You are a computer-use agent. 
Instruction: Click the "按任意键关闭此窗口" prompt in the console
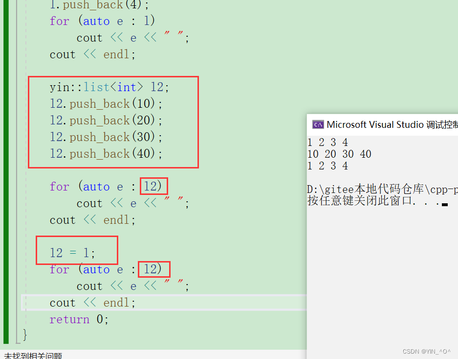pyautogui.click(x=378, y=201)
